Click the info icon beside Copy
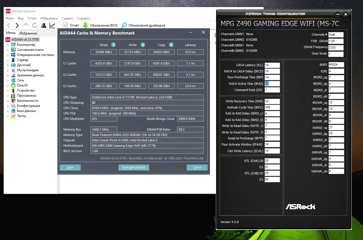 [171, 45]
